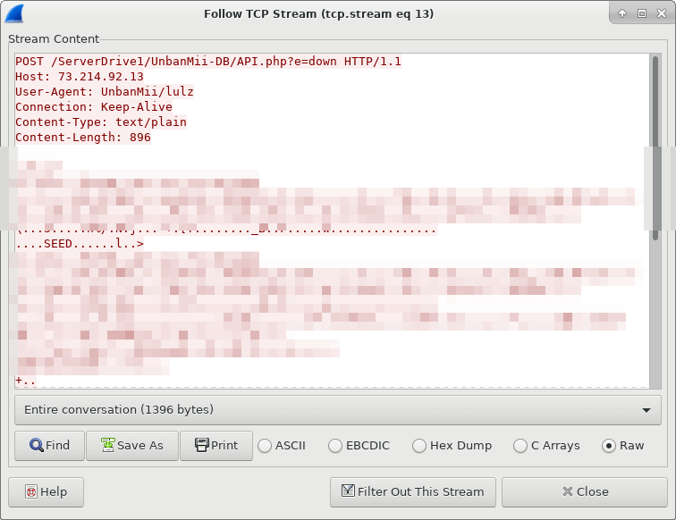This screenshot has width=676, height=520.
Task: Choose the Hex Dump view
Action: pos(419,445)
